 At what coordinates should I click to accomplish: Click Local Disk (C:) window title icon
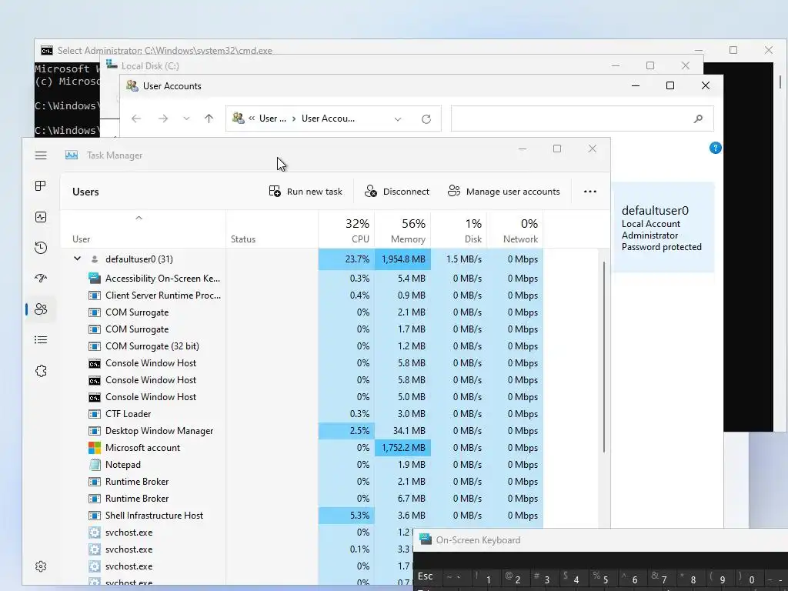(x=112, y=65)
